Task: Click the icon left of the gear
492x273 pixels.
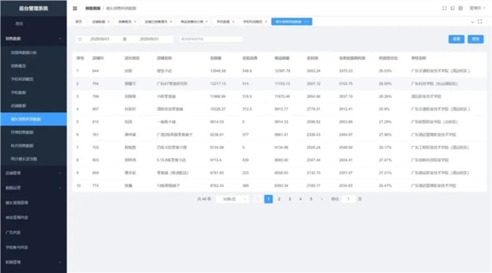Action: point(453,8)
